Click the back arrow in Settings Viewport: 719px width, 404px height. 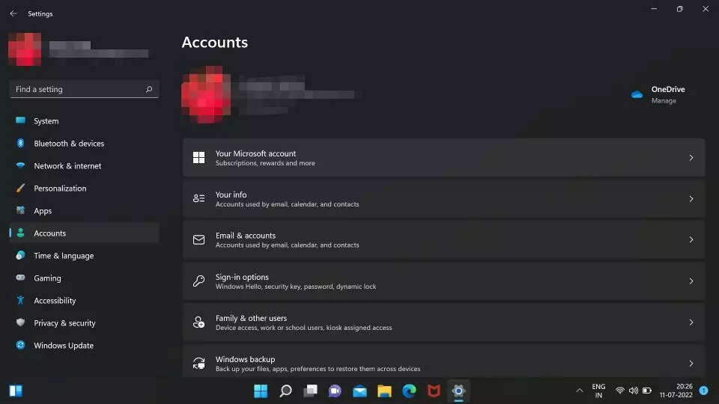click(x=13, y=13)
